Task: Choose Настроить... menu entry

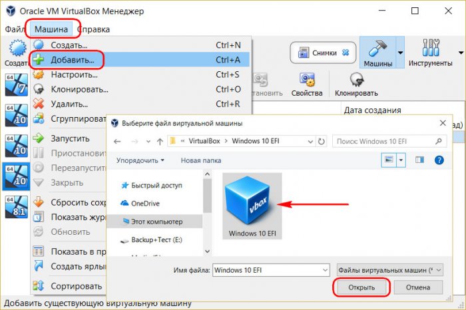Action: tap(141, 75)
